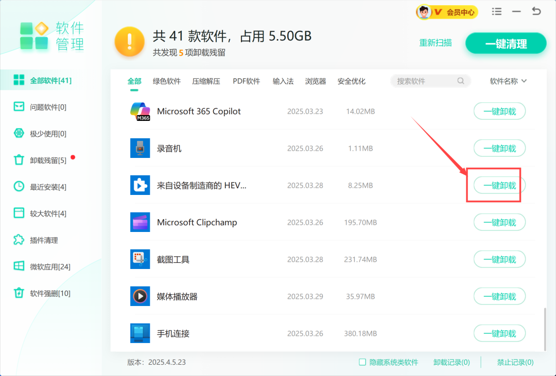556x376 pixels.
Task: Click the 来自设备制造商的 HEV... name
Action: (201, 185)
